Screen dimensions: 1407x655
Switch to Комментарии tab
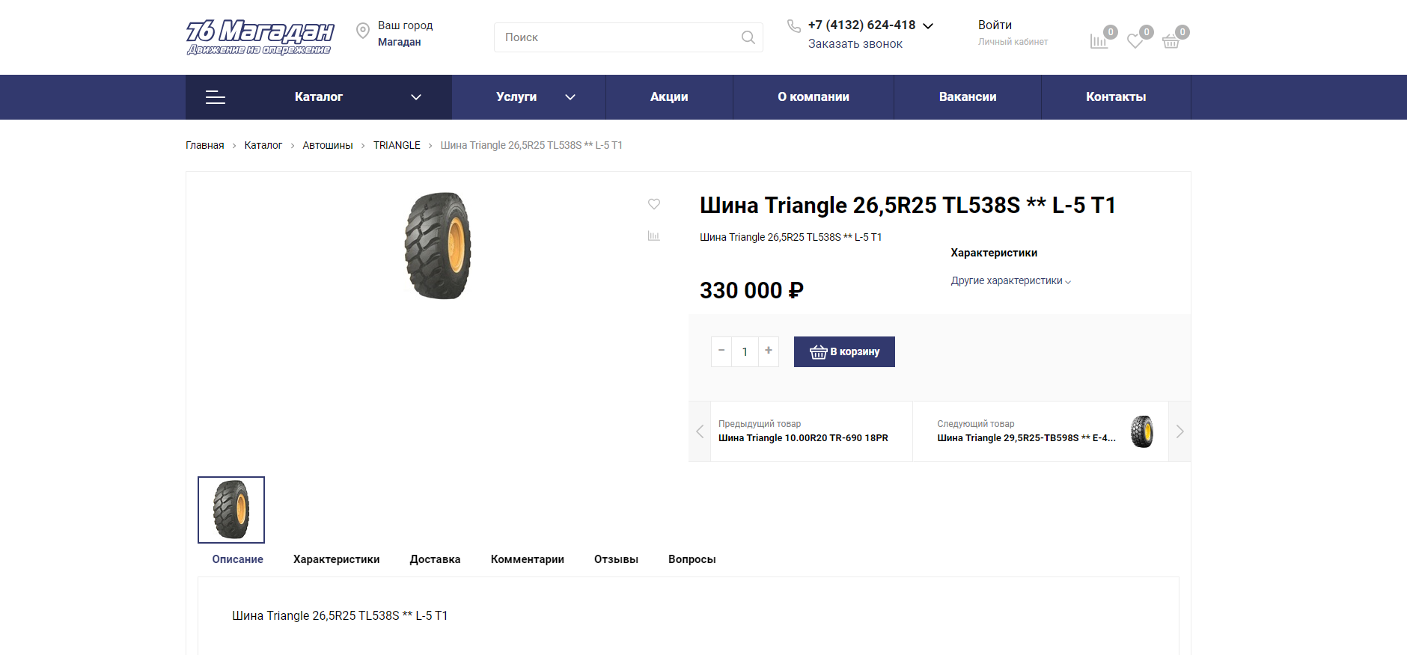(x=528, y=559)
